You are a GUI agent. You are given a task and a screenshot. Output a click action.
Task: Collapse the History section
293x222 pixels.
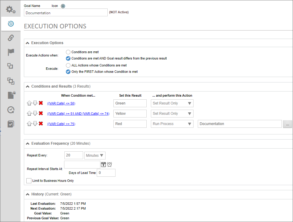tap(28, 194)
